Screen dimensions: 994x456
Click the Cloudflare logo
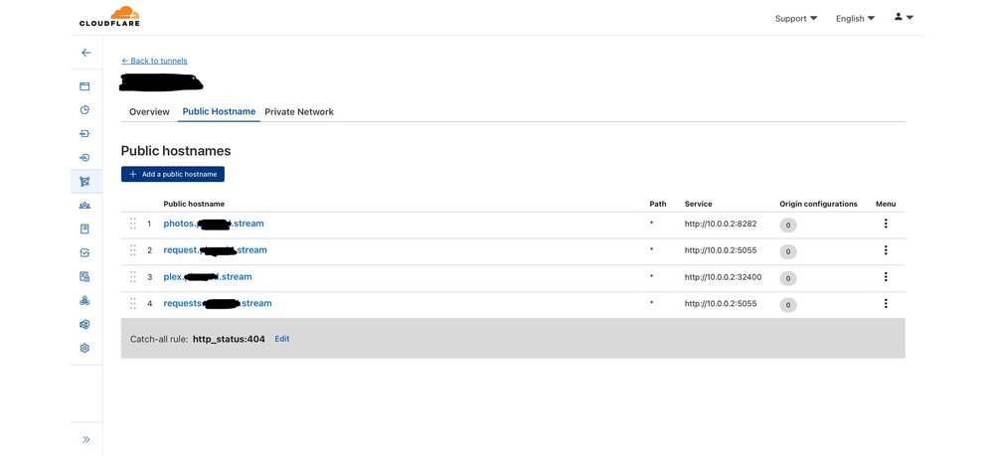click(109, 17)
